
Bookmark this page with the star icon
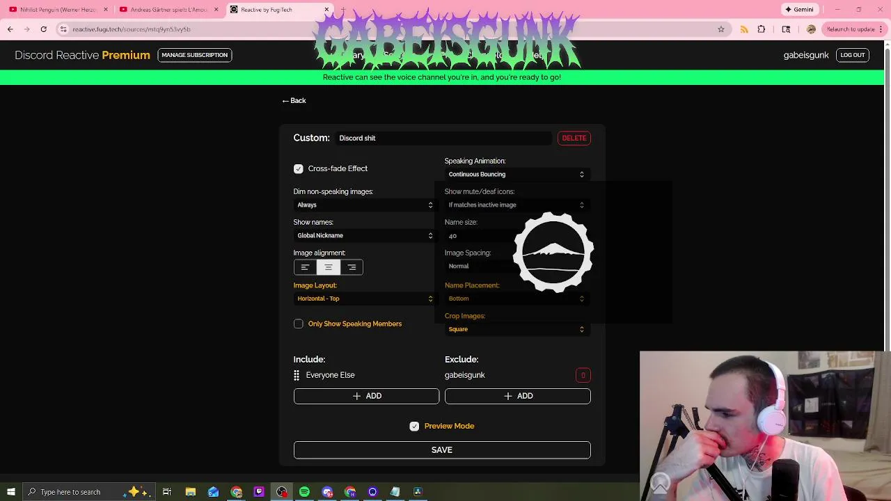click(x=721, y=29)
